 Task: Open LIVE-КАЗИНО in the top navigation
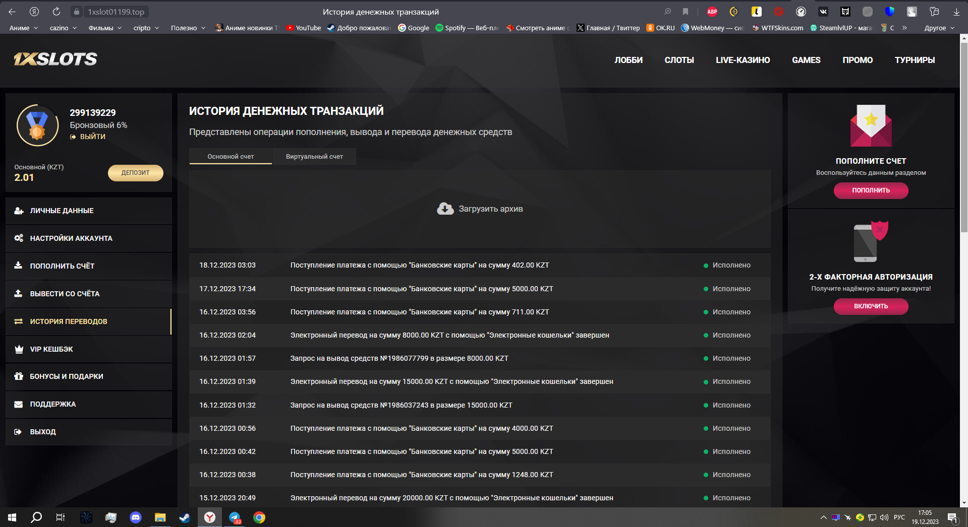tap(743, 60)
